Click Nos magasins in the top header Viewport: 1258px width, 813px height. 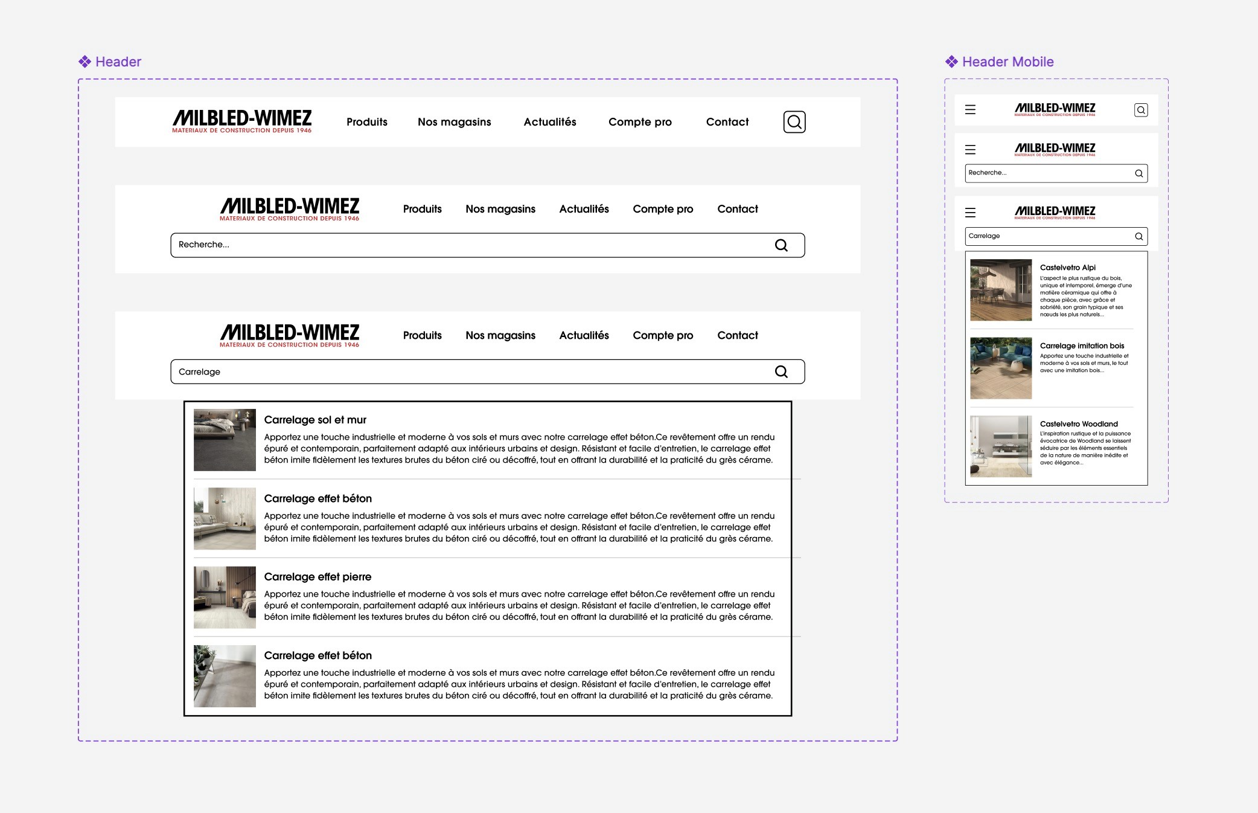pos(454,122)
